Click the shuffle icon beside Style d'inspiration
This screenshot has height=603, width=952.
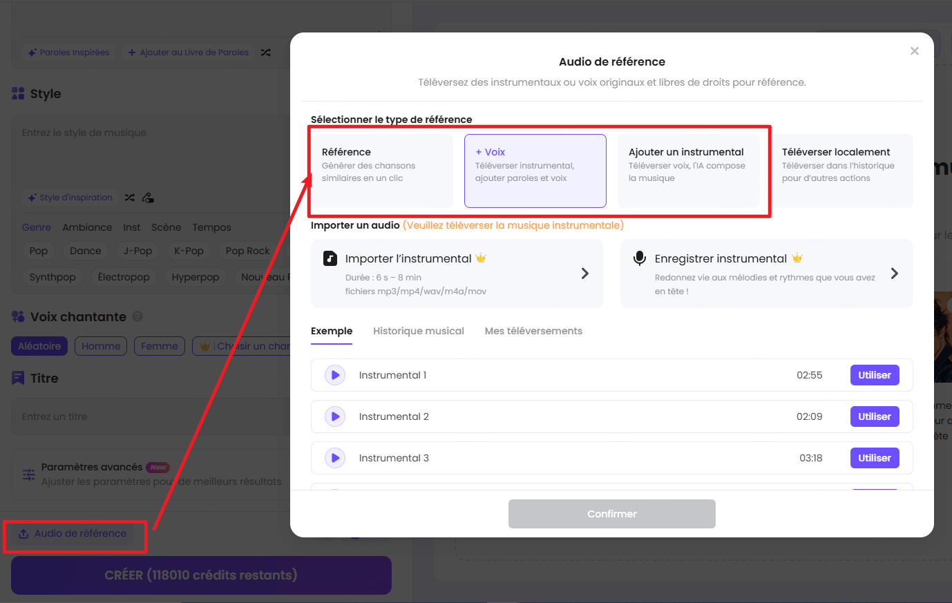(x=129, y=197)
